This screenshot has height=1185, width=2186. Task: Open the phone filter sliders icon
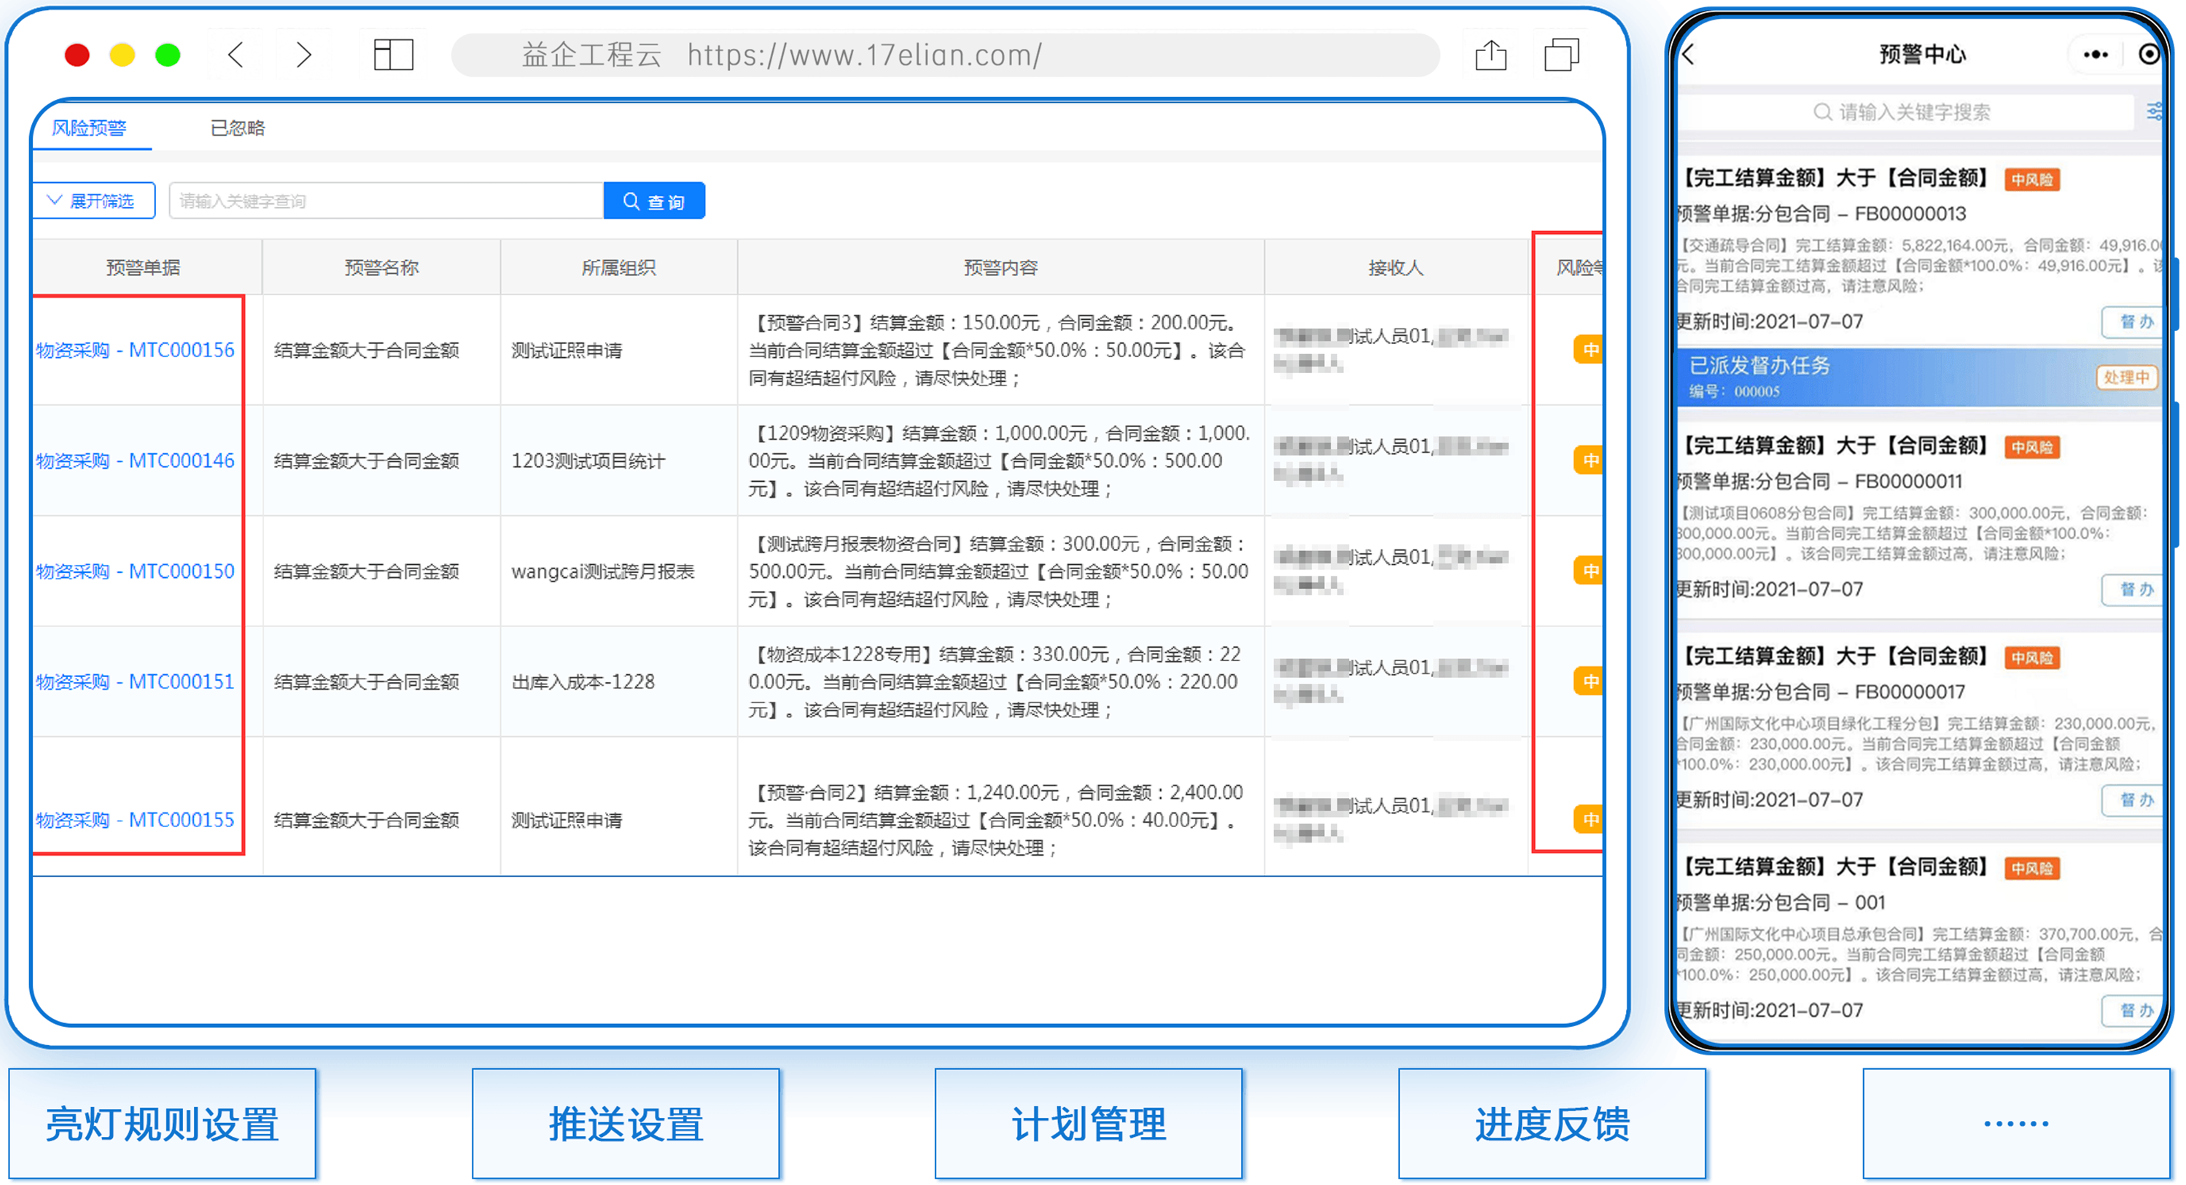2154,111
